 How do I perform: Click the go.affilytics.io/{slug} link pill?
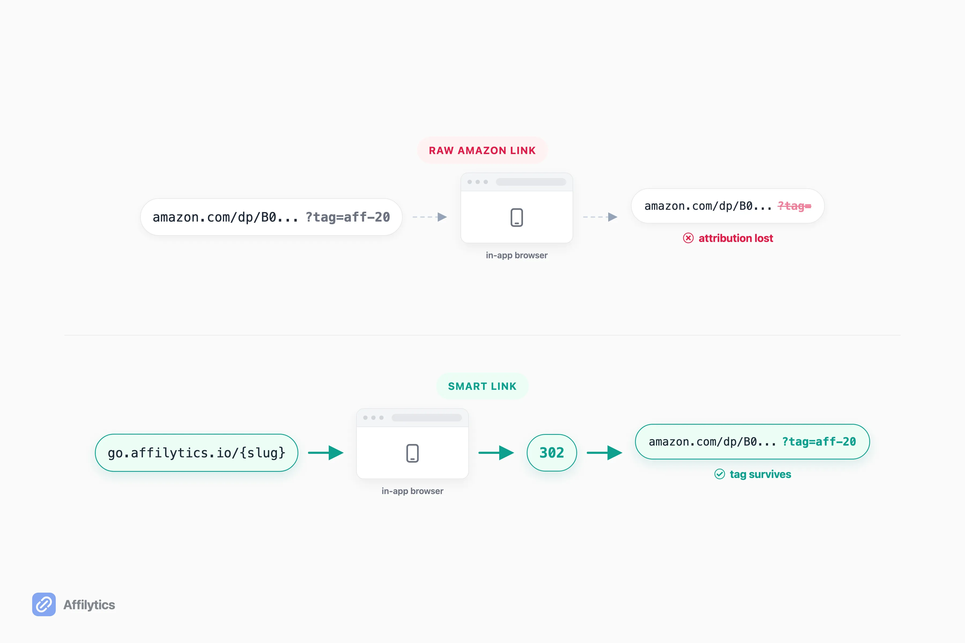tap(196, 453)
